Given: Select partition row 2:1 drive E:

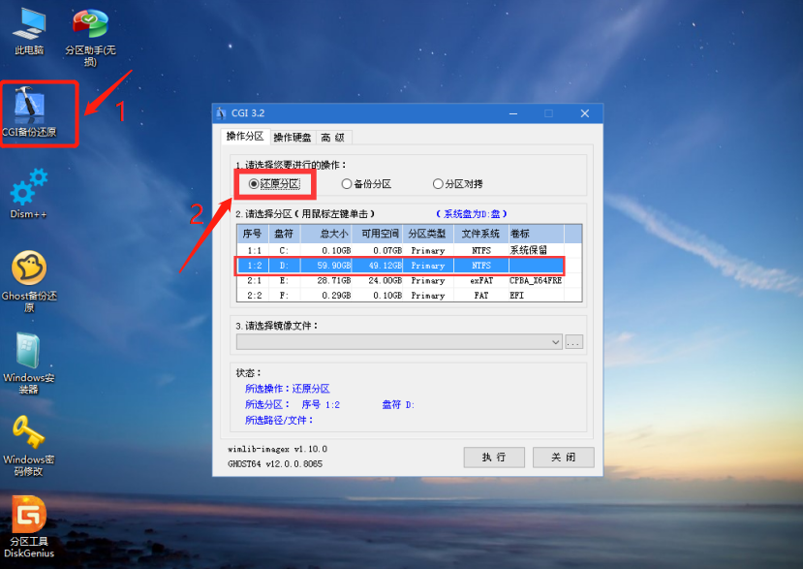Looking at the screenshot, I should (x=409, y=280).
